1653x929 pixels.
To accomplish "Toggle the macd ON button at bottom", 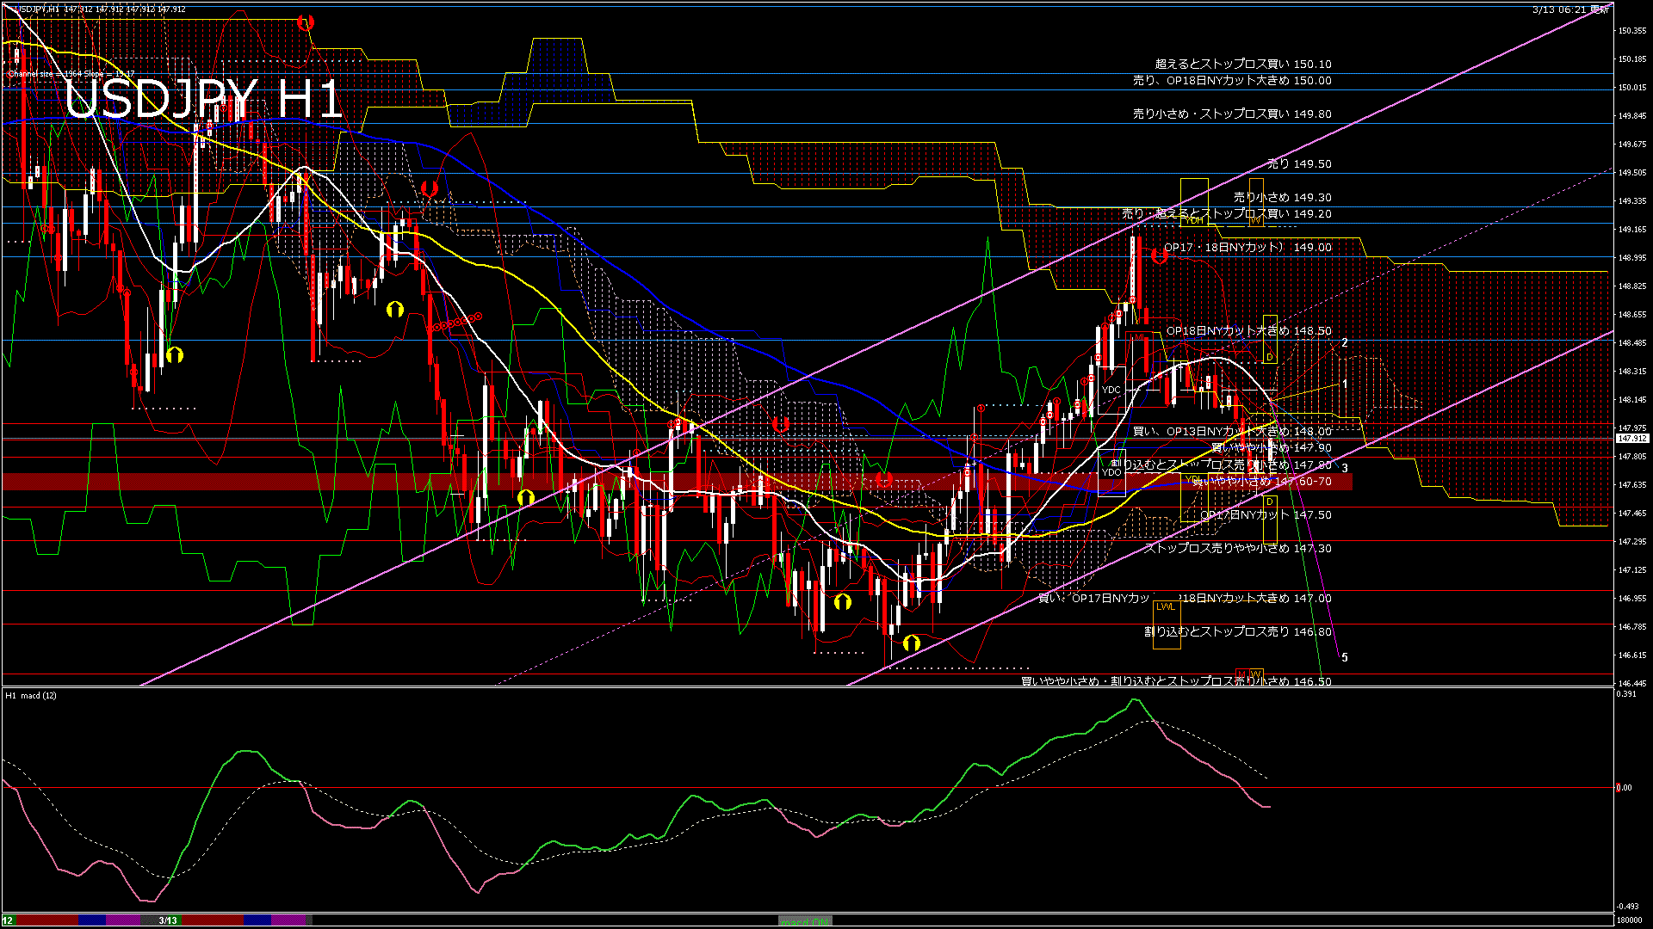I will click(x=805, y=920).
